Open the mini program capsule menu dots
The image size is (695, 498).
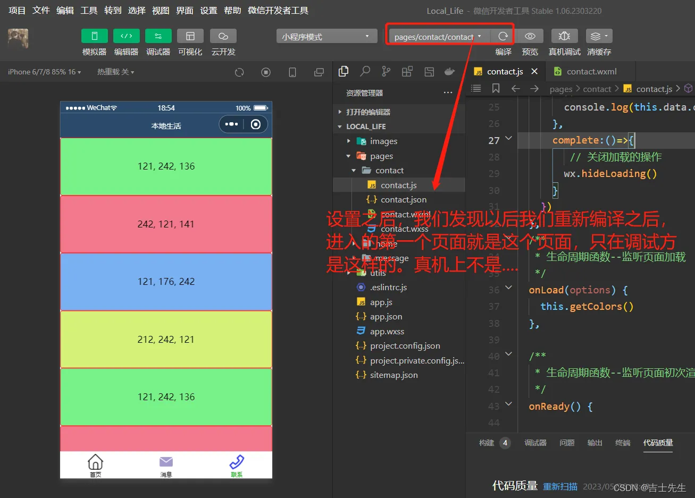tap(231, 124)
